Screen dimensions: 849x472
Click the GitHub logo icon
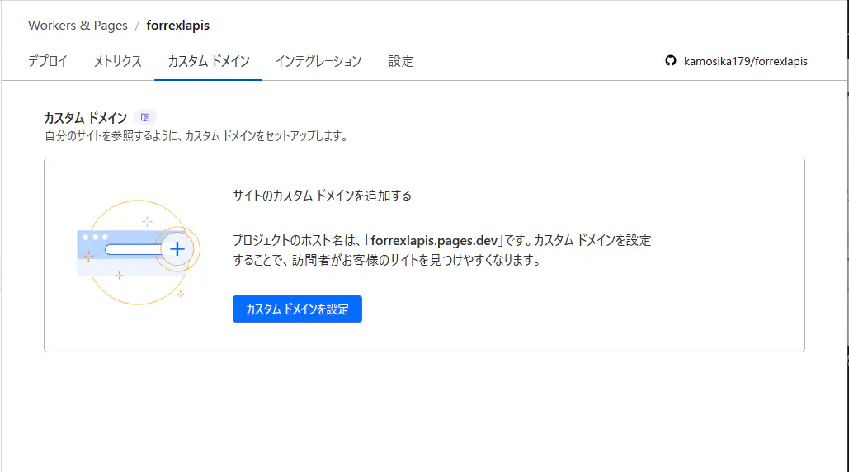[x=671, y=61]
